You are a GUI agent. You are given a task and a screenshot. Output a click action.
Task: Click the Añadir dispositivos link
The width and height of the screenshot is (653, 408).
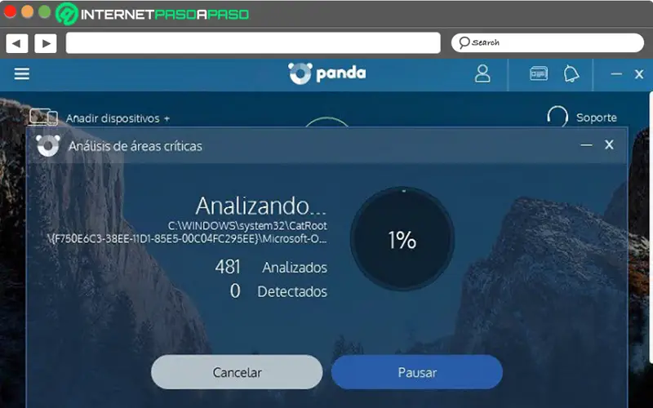point(118,118)
